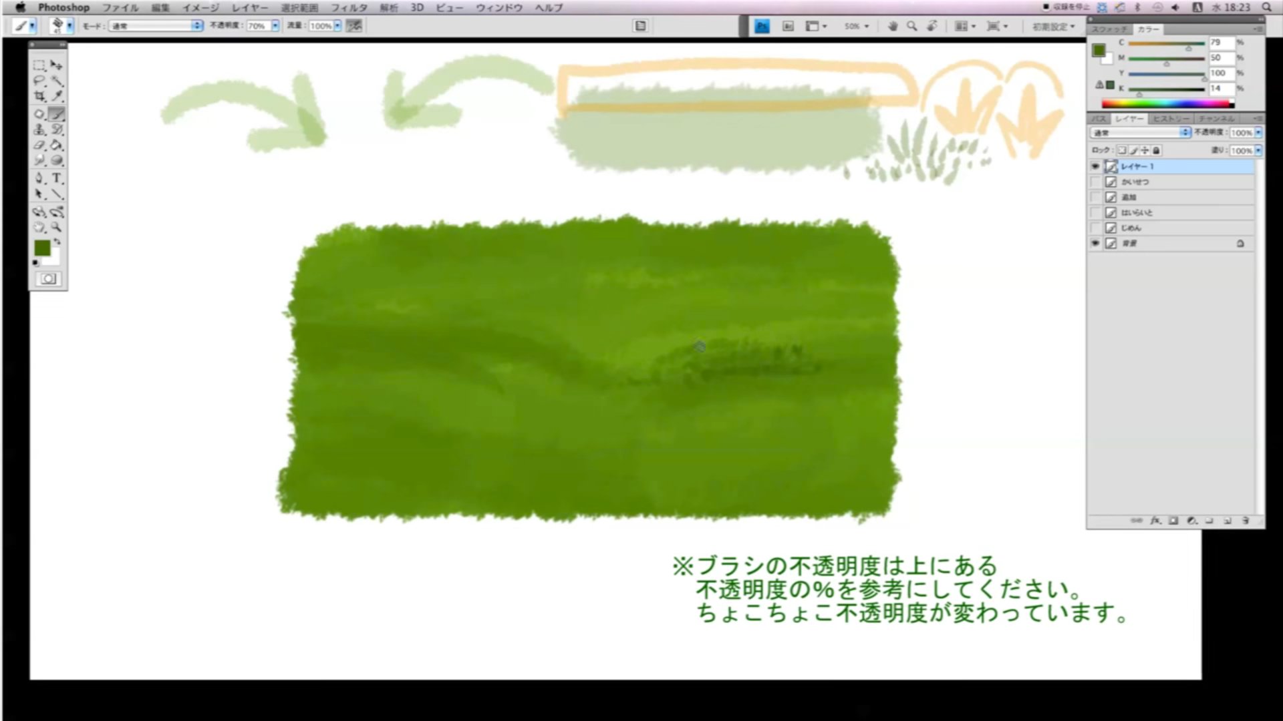Image resolution: width=1283 pixels, height=721 pixels.
Task: Show the じめん layer
Action: (1095, 228)
